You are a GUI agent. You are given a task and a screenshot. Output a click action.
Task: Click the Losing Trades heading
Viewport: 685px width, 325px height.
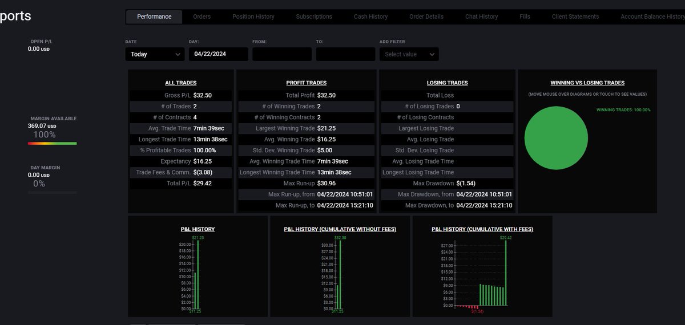448,83
